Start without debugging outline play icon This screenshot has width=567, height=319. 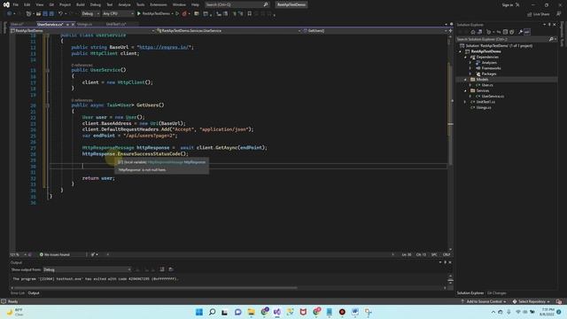point(177,14)
